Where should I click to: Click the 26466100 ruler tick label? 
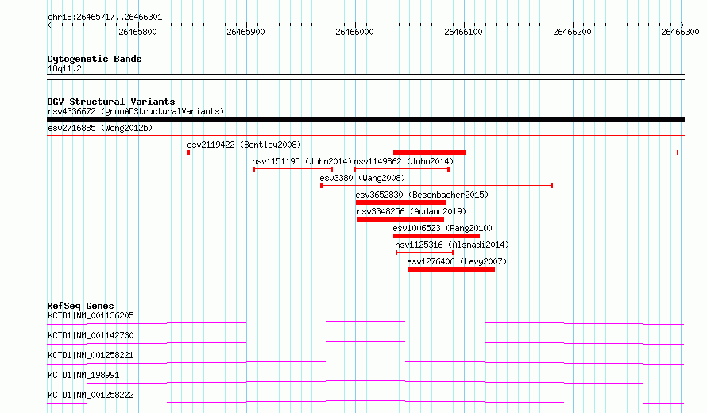(463, 32)
